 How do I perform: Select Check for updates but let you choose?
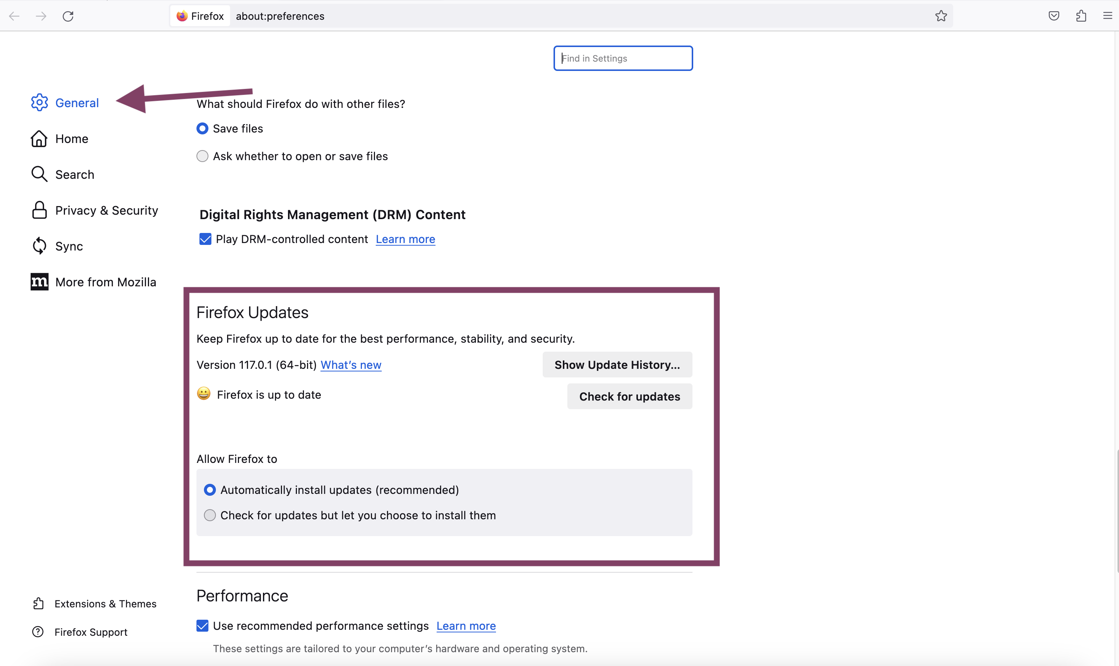coord(210,515)
